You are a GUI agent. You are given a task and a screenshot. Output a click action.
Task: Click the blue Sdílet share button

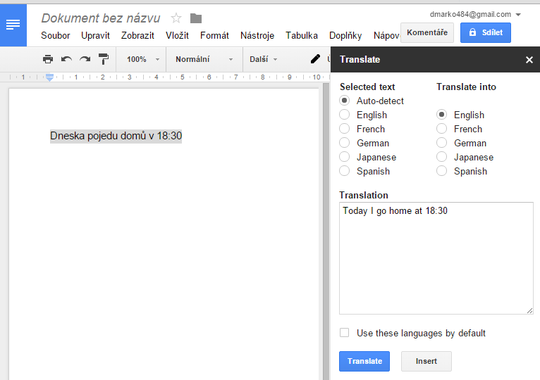[x=486, y=32]
